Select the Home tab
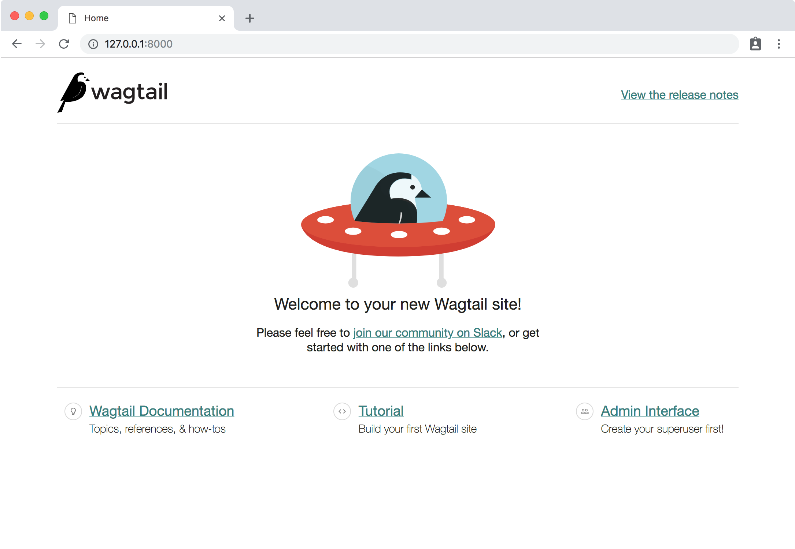 point(139,18)
